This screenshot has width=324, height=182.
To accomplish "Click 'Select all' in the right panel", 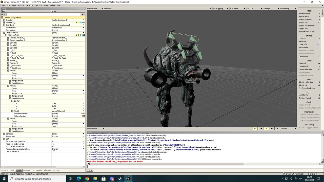I will pyautogui.click(x=302, y=63).
